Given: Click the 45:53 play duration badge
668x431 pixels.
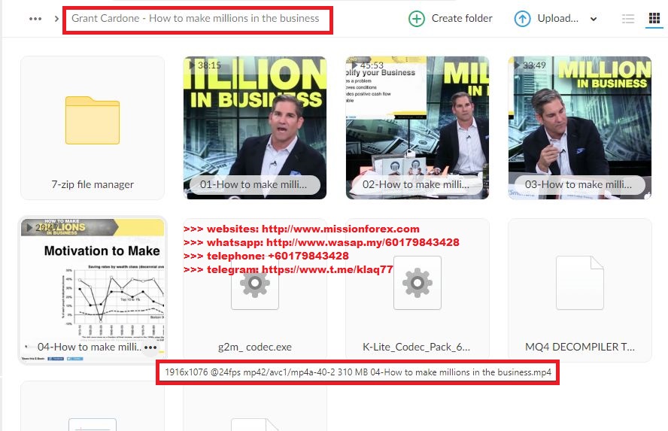Looking at the screenshot, I should 368,65.
